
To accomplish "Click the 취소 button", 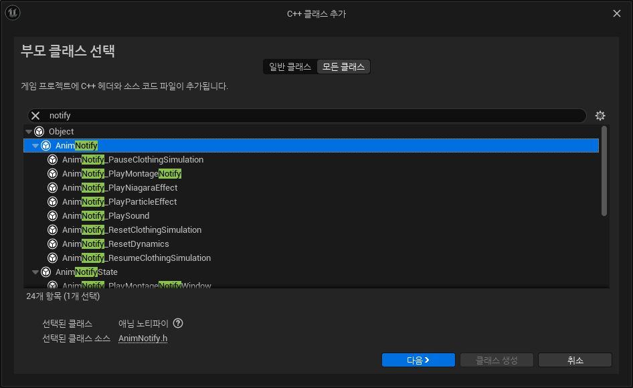I will (x=575, y=360).
